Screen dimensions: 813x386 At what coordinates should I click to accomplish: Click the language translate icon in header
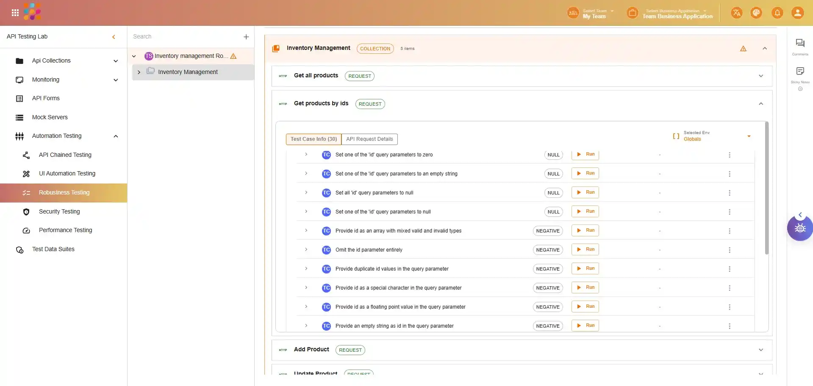(736, 13)
